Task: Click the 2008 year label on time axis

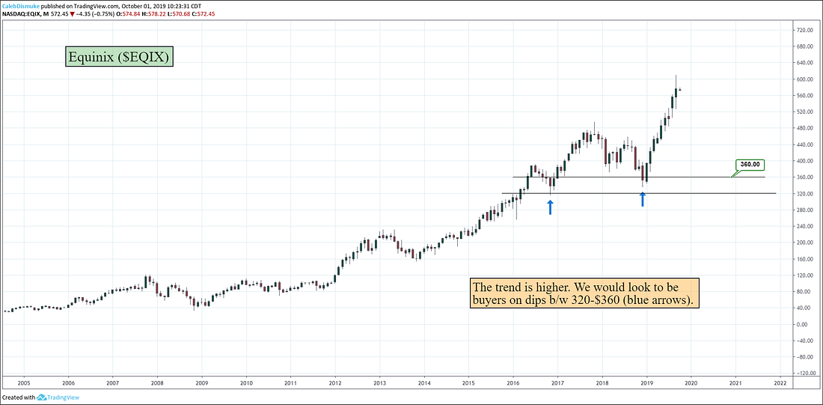Action: pos(156,384)
